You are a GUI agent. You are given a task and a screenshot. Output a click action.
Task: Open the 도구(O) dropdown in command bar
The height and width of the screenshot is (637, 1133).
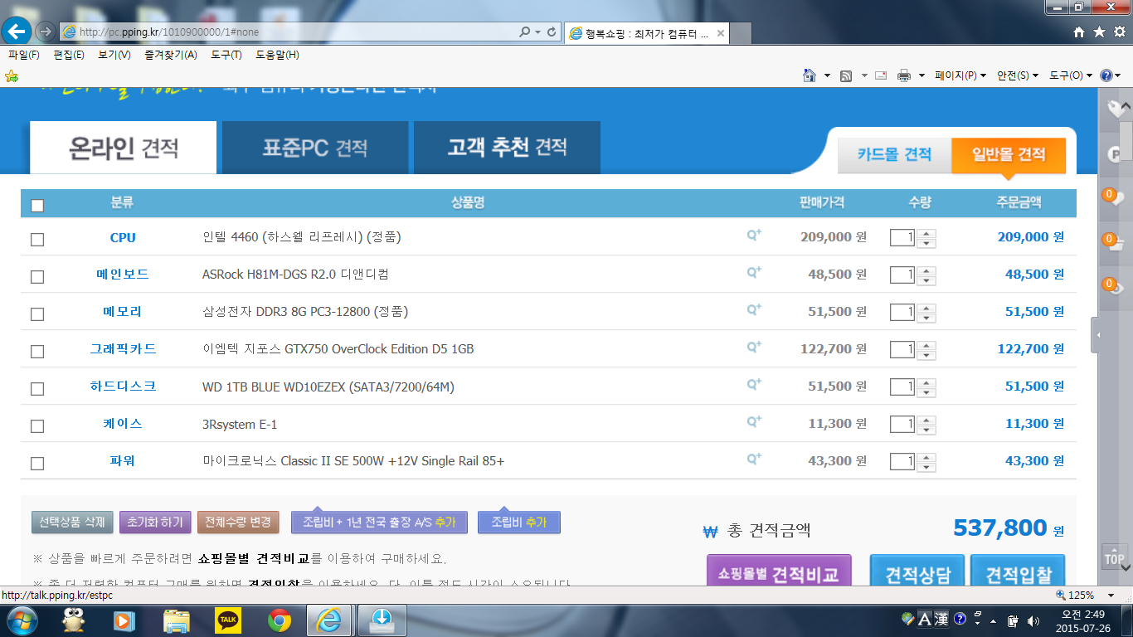(x=1071, y=75)
